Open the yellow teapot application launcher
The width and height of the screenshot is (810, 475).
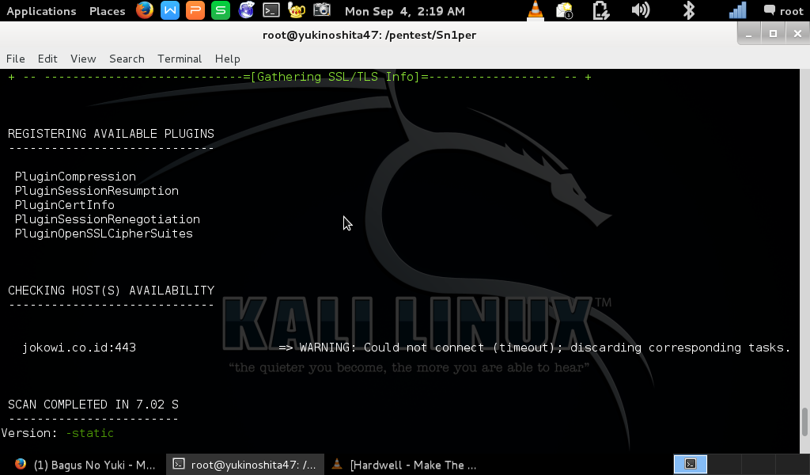[x=297, y=10]
